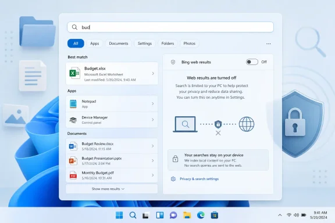
Task: Open the Chat icon on the taskbar
Action: (173, 215)
